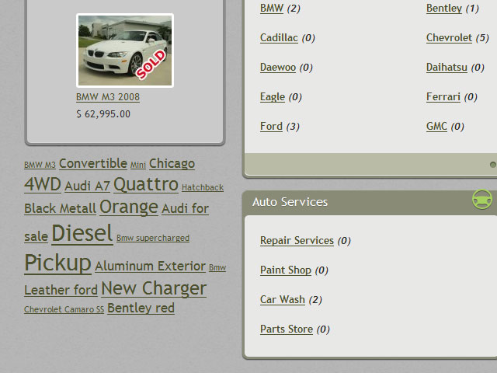Click the $ 62,995.00 price text

point(103,114)
